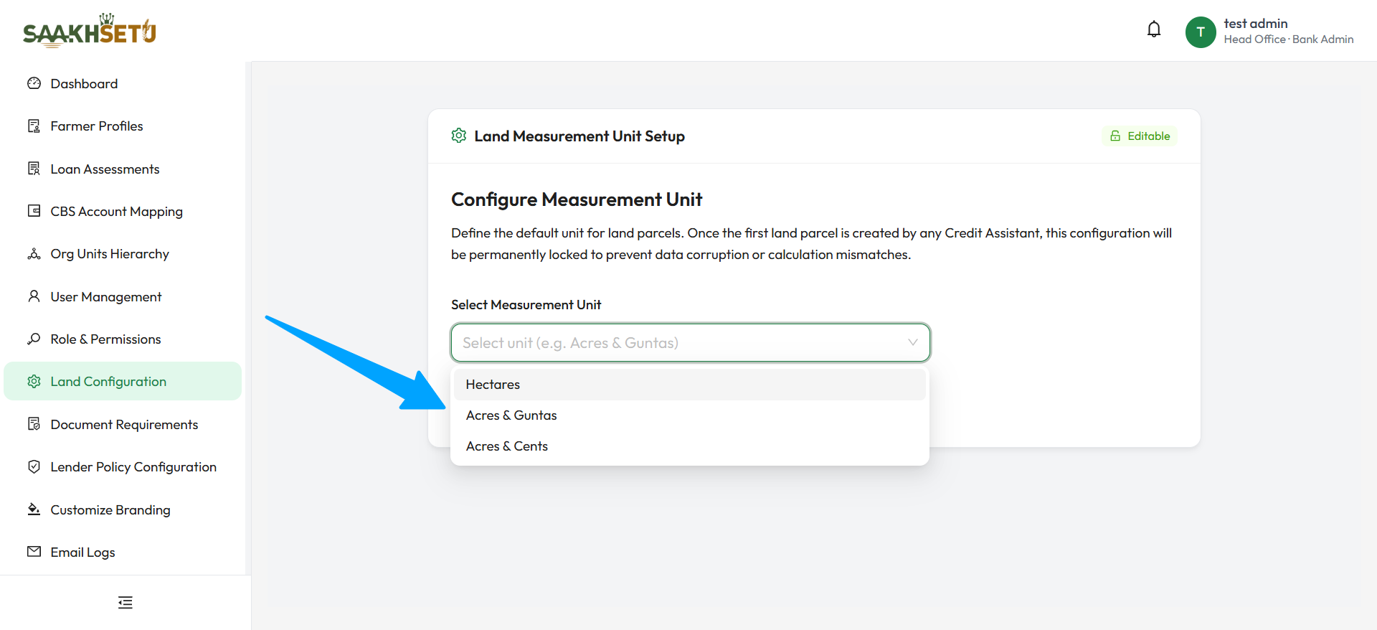The width and height of the screenshot is (1377, 630).
Task: Click the Head Office · Bank Admin text
Action: coord(1289,39)
